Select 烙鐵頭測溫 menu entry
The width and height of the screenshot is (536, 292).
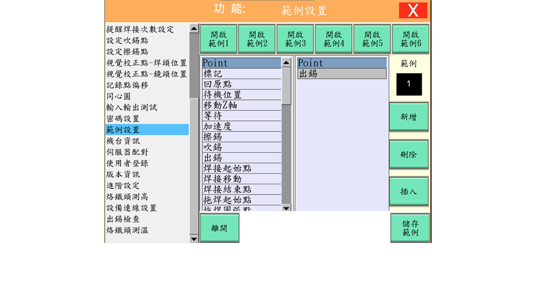tap(127, 230)
